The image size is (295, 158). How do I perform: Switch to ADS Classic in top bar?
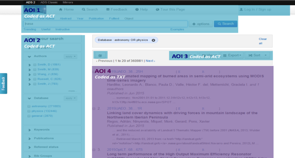49,3
